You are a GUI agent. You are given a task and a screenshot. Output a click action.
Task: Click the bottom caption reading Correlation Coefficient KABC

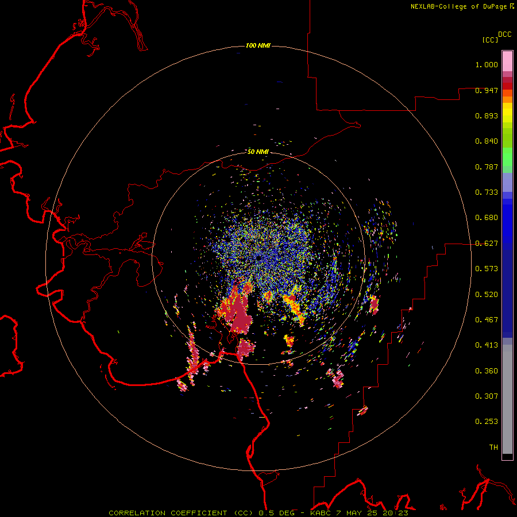point(258,513)
